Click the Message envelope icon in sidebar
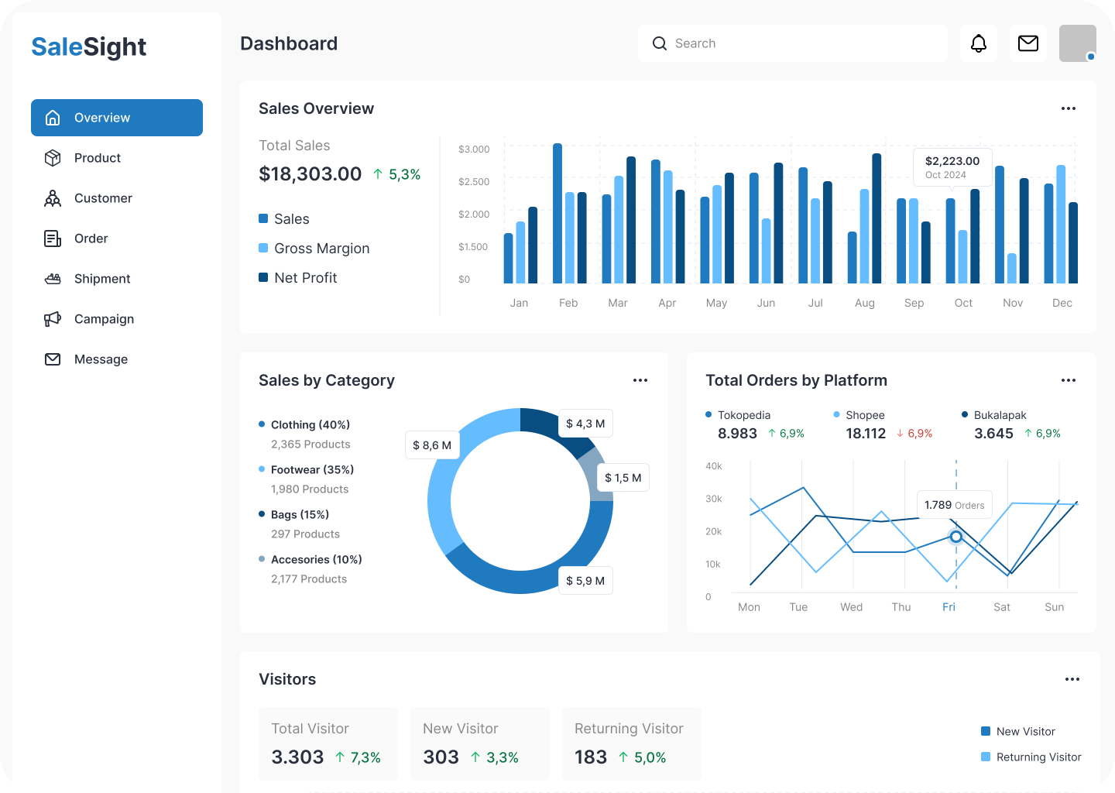This screenshot has width=1115, height=793. (x=53, y=359)
